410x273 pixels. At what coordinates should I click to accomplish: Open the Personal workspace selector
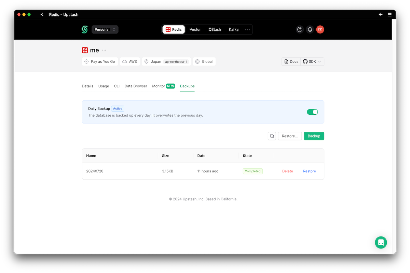(105, 29)
